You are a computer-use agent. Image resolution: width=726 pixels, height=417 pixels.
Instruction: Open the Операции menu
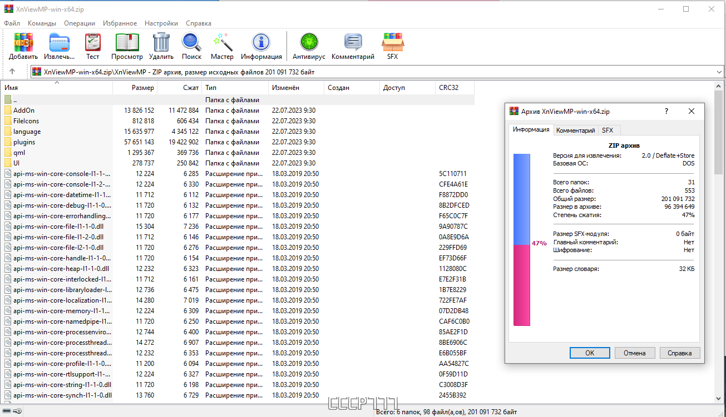(80, 23)
